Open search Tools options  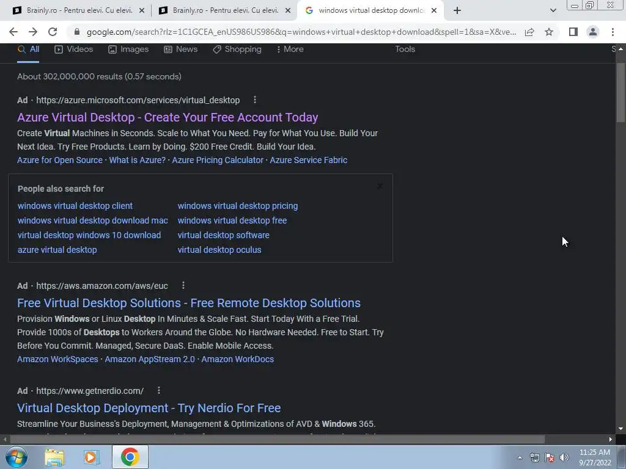click(405, 49)
